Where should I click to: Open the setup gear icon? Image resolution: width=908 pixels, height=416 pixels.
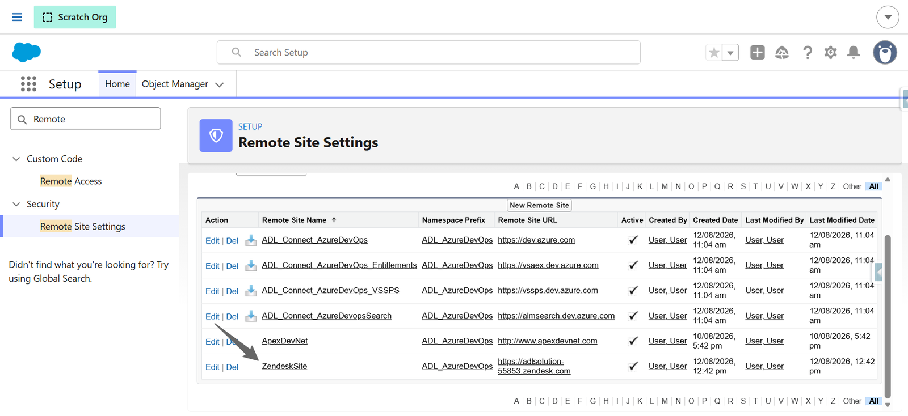(x=831, y=53)
